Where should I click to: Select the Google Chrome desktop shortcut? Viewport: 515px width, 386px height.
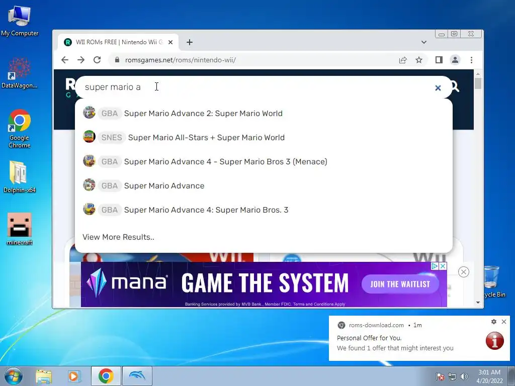[20, 129]
